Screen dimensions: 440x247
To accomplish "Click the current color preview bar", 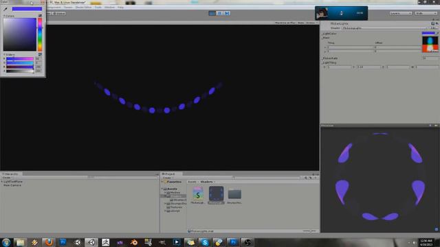I will click(x=27, y=9).
